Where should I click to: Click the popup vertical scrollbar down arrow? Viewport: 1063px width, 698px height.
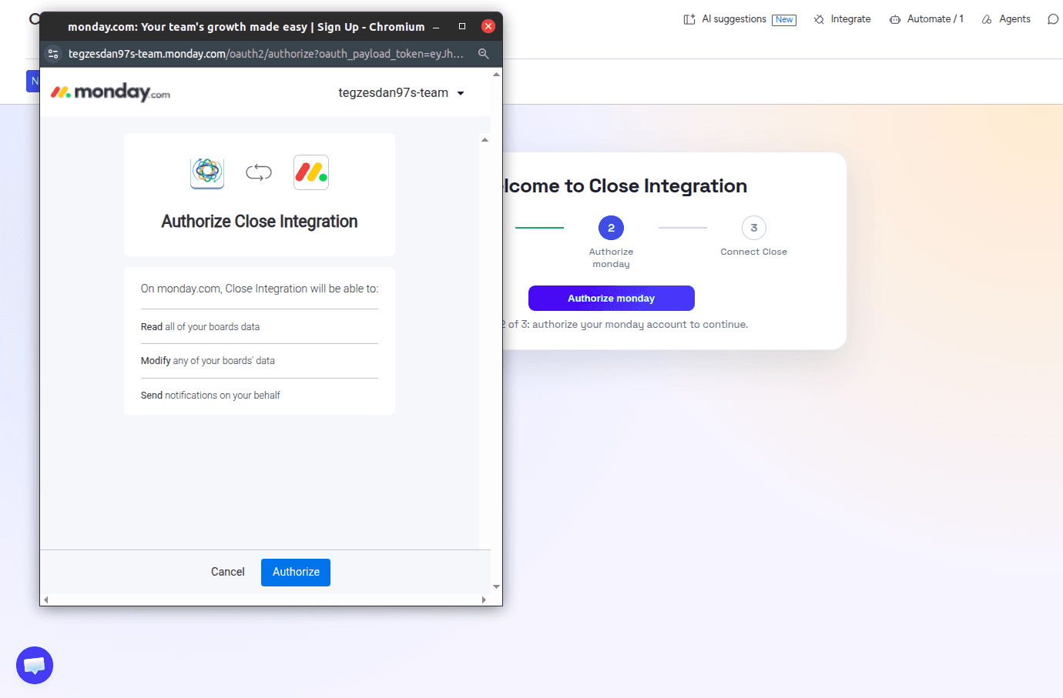pos(497,587)
